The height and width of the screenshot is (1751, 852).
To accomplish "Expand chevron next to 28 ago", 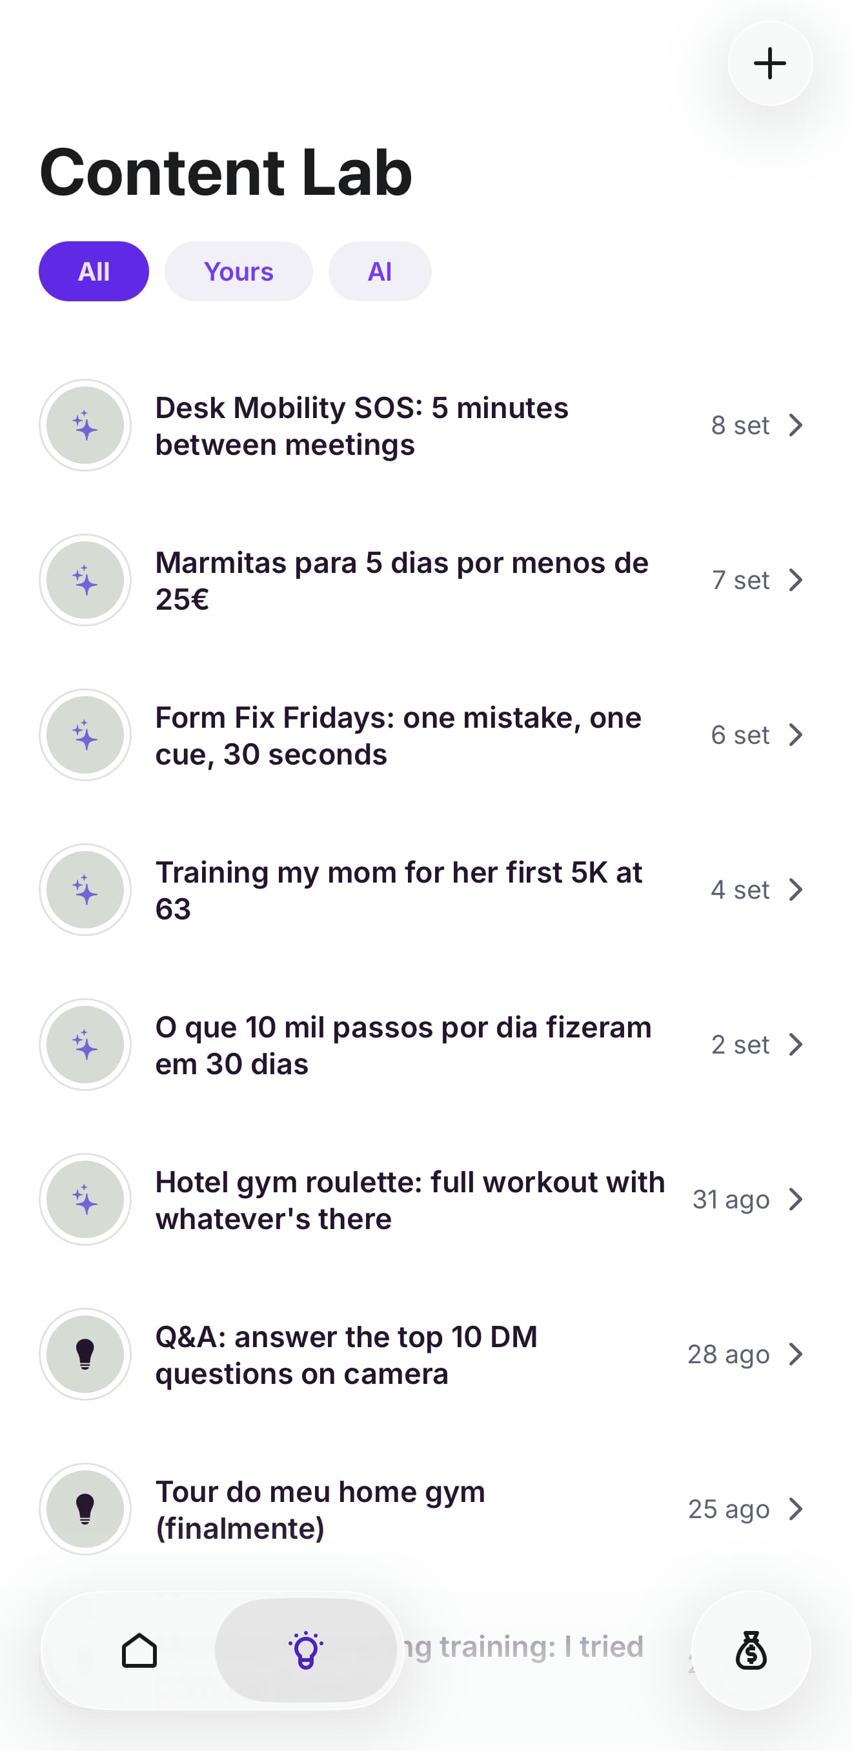I will pos(796,1354).
